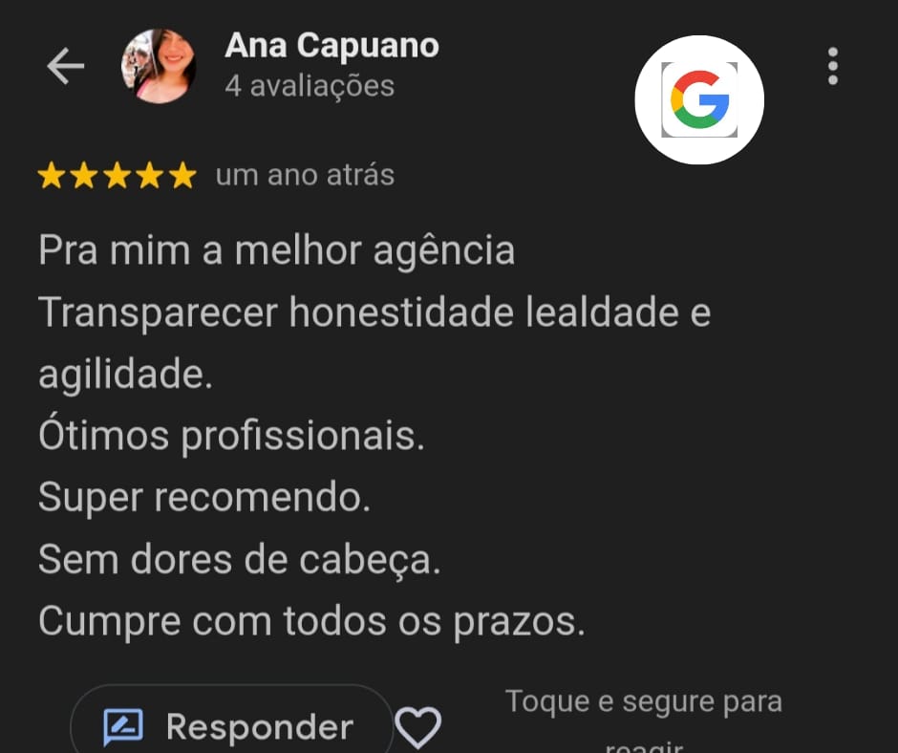
Task: Tap the reviewer name Ana Capuano
Action: [331, 45]
